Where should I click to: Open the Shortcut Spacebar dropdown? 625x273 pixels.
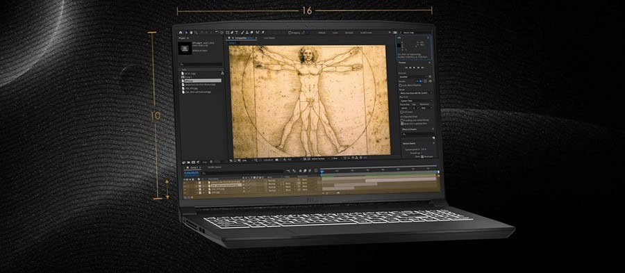click(413, 77)
